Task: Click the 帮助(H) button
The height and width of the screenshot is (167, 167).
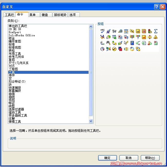Action: point(150,158)
